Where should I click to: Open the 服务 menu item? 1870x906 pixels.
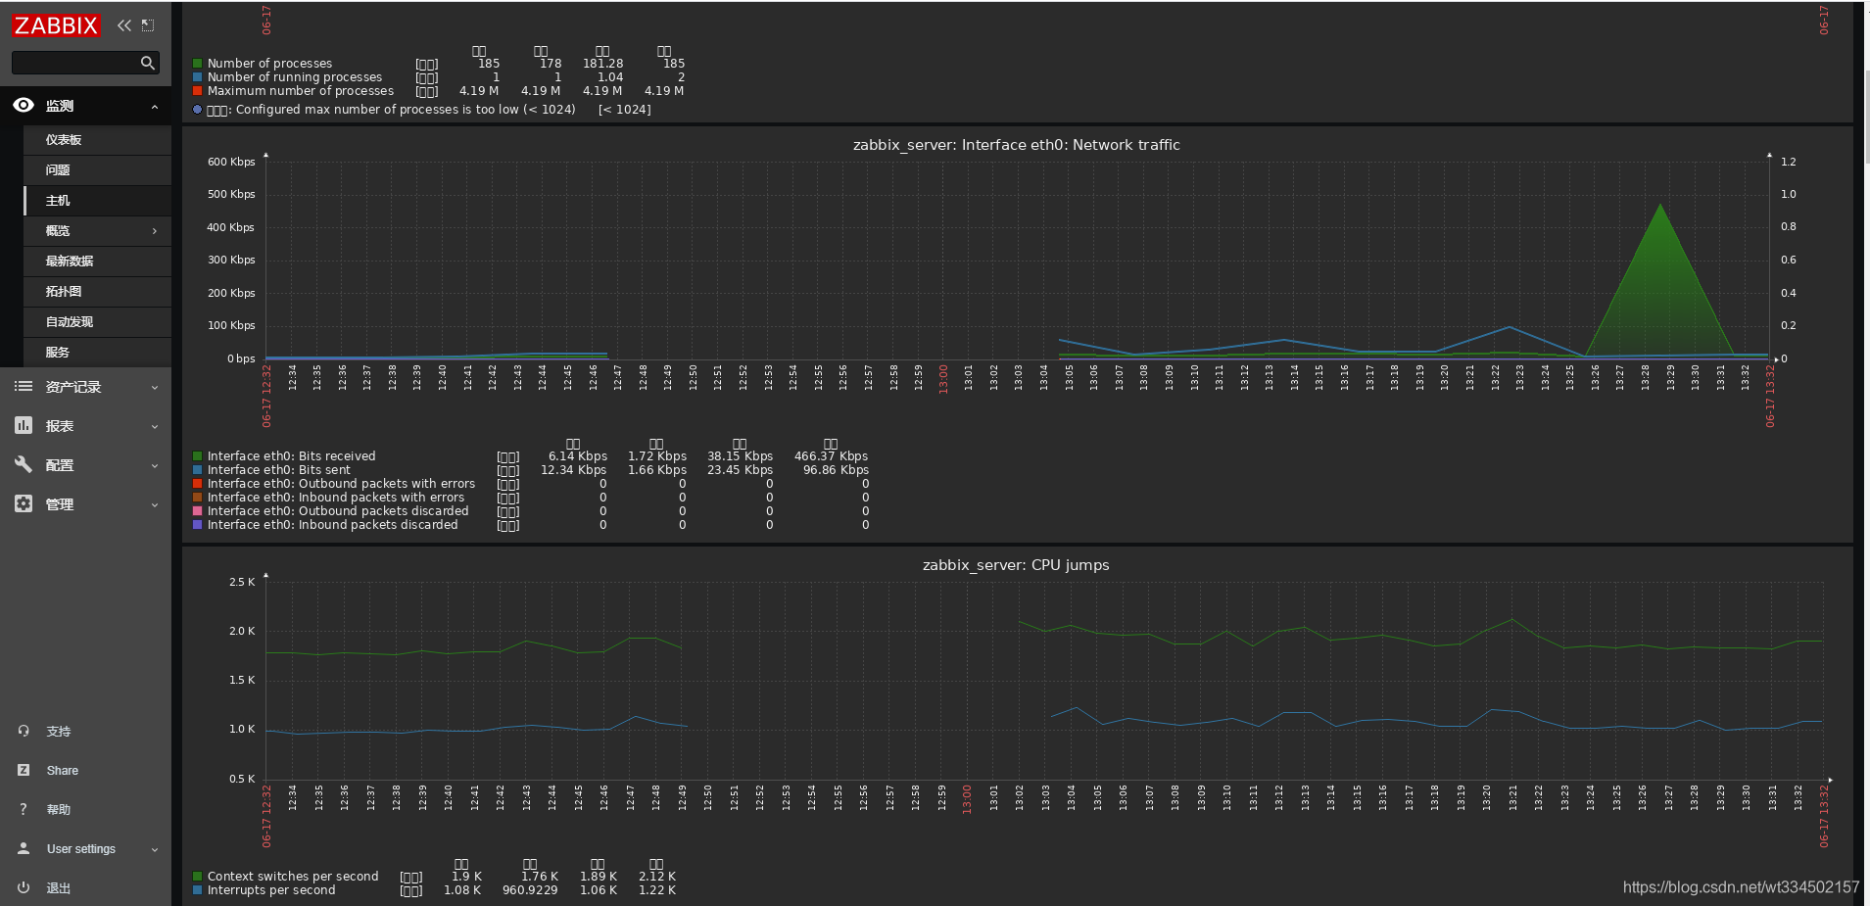[97, 353]
